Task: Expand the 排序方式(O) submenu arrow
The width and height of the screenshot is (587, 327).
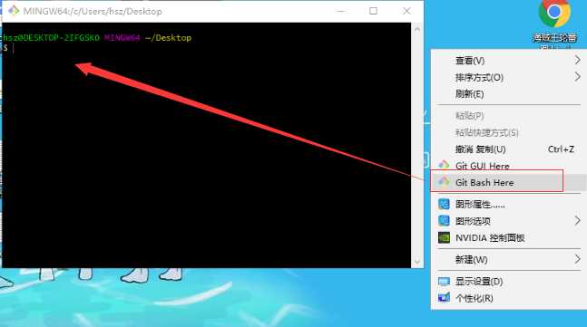Action: click(577, 77)
